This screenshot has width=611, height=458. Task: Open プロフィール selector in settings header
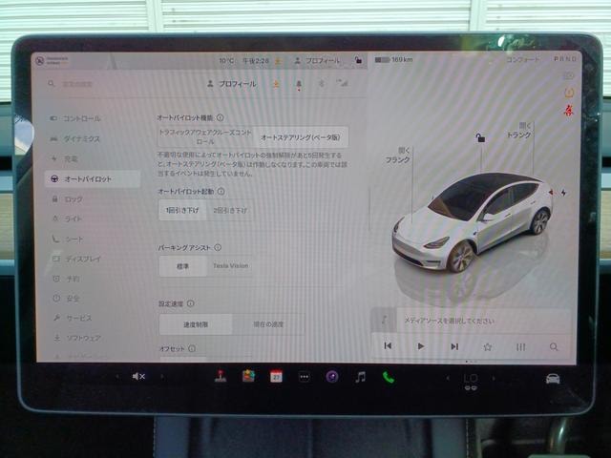pos(231,83)
